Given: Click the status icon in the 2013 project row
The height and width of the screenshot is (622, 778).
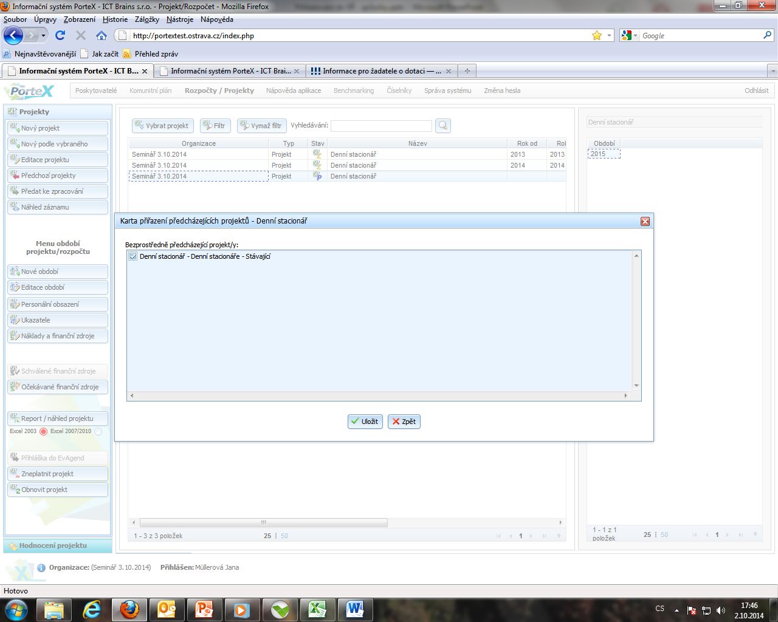Looking at the screenshot, I should point(317,154).
